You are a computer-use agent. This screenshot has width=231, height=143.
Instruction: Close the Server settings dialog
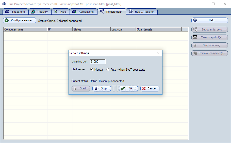(158, 53)
